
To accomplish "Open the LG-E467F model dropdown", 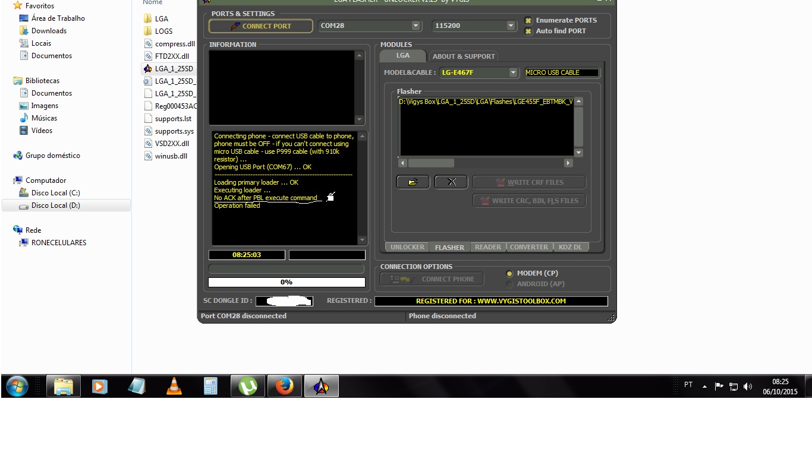I will [x=513, y=72].
